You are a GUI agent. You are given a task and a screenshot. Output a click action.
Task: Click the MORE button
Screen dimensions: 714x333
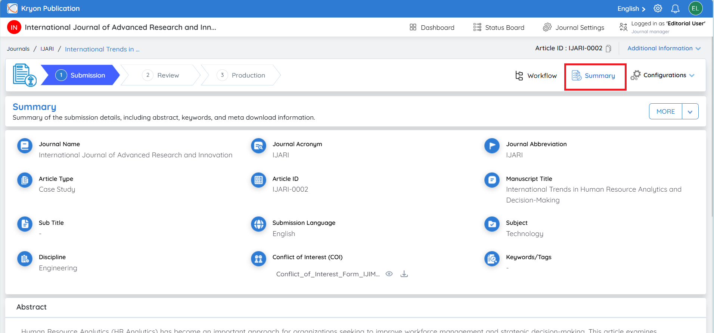click(665, 111)
